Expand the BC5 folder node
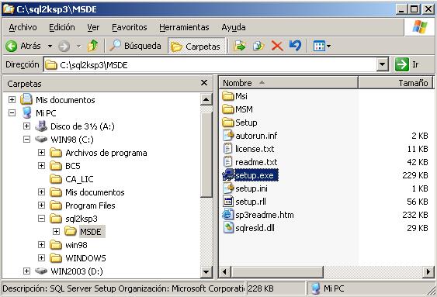The width and height of the screenshot is (437, 297). point(41,166)
